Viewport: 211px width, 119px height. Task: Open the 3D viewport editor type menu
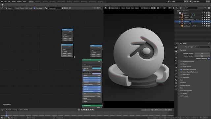coord(106,8)
